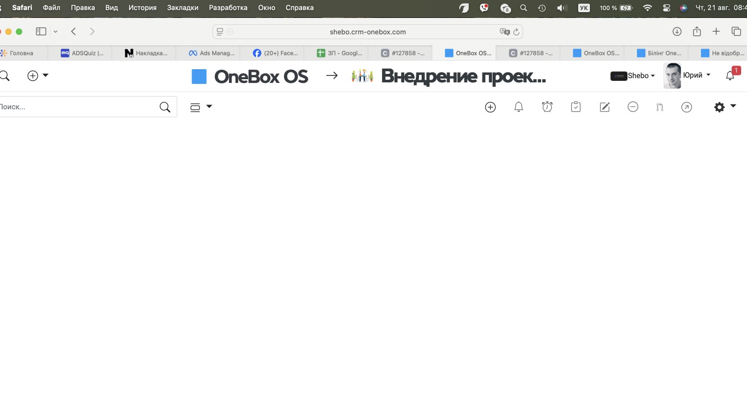Click the magnifier button inside the Поиск field

tap(165, 107)
